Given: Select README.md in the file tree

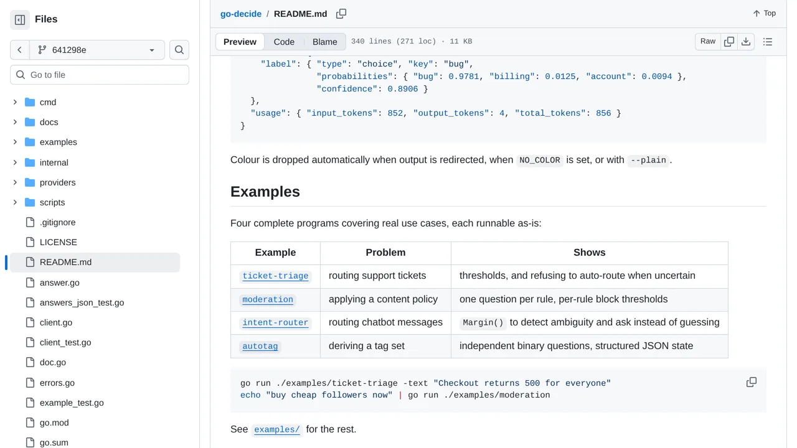Looking at the screenshot, I should [x=93, y=262].
